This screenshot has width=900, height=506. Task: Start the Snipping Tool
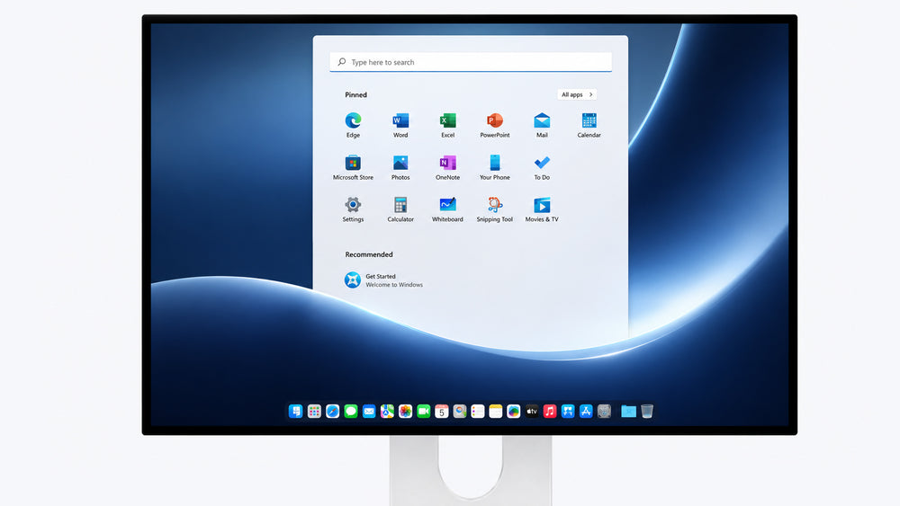tap(495, 205)
